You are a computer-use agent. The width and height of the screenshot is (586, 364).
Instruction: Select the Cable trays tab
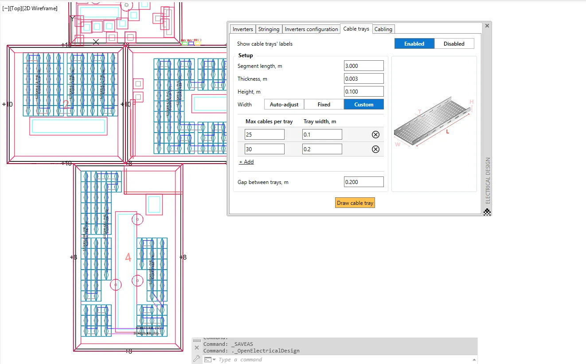[x=356, y=29]
